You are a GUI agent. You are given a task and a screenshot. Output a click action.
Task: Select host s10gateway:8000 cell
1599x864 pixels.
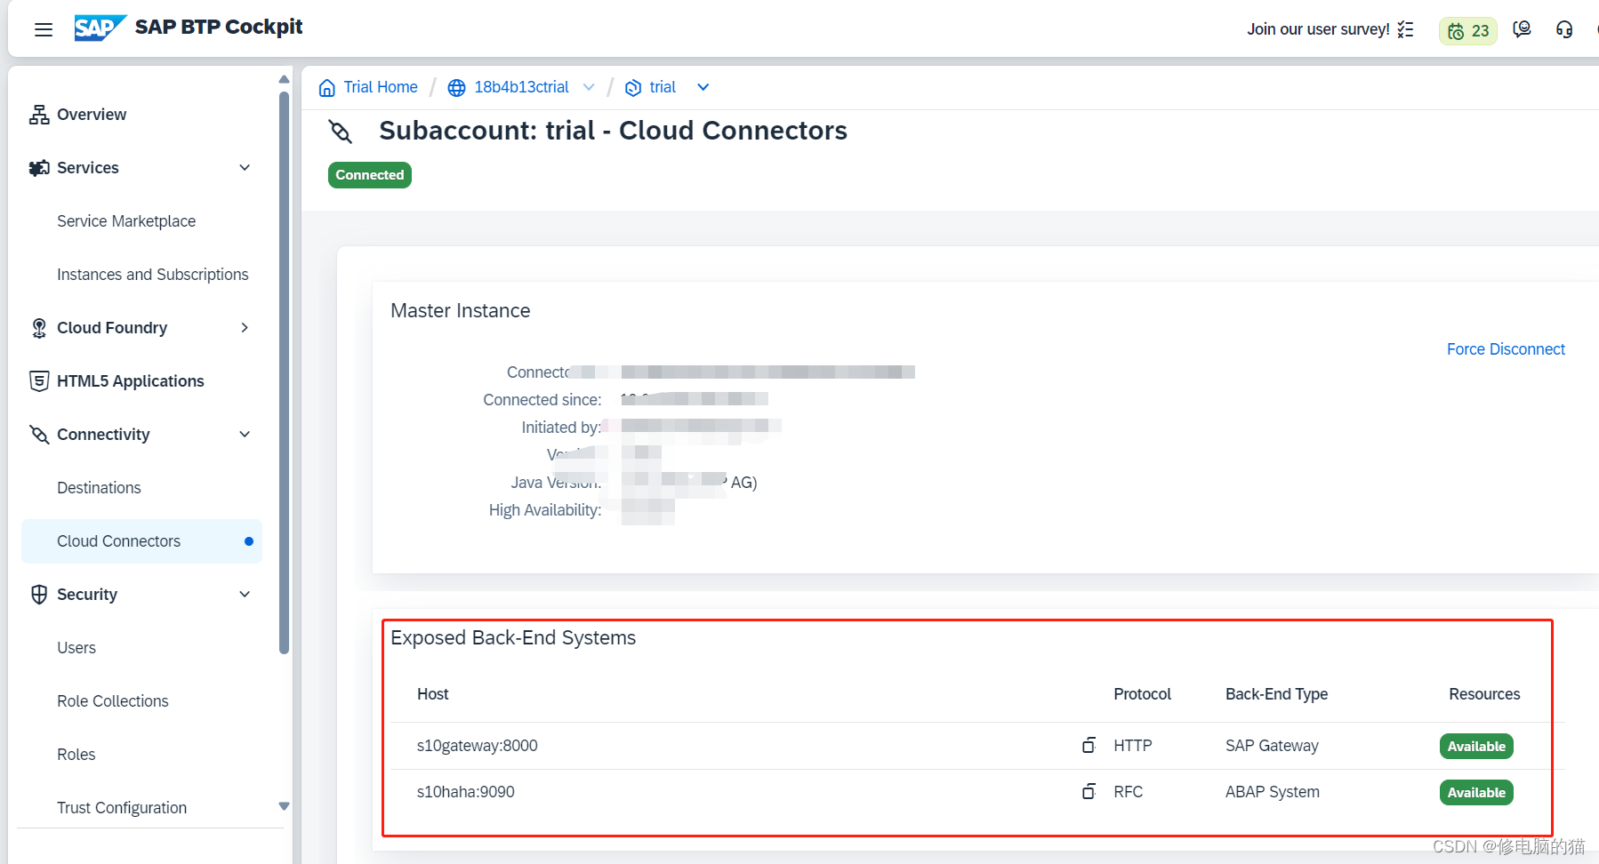(478, 746)
